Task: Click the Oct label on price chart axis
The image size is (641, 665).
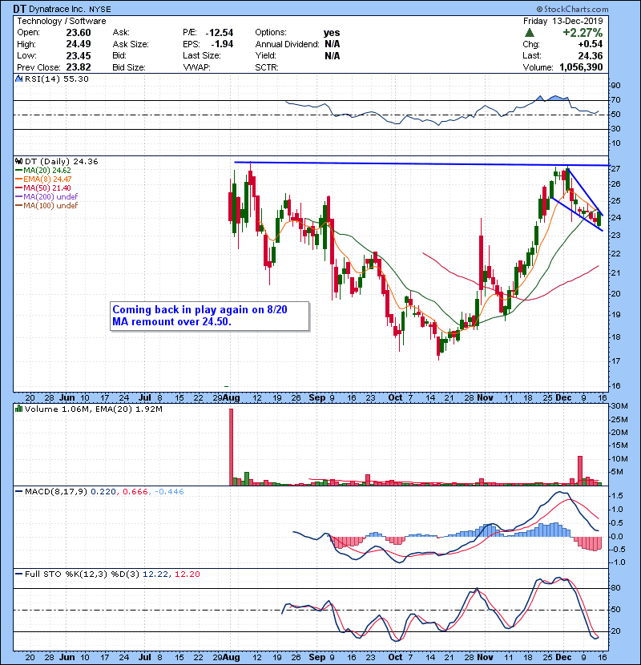Action: [x=395, y=398]
